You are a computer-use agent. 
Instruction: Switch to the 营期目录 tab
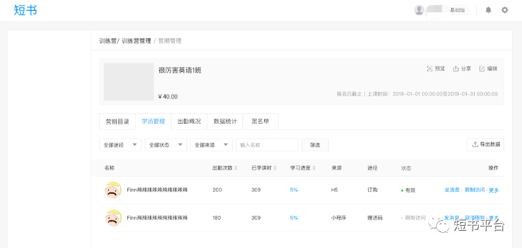point(117,121)
